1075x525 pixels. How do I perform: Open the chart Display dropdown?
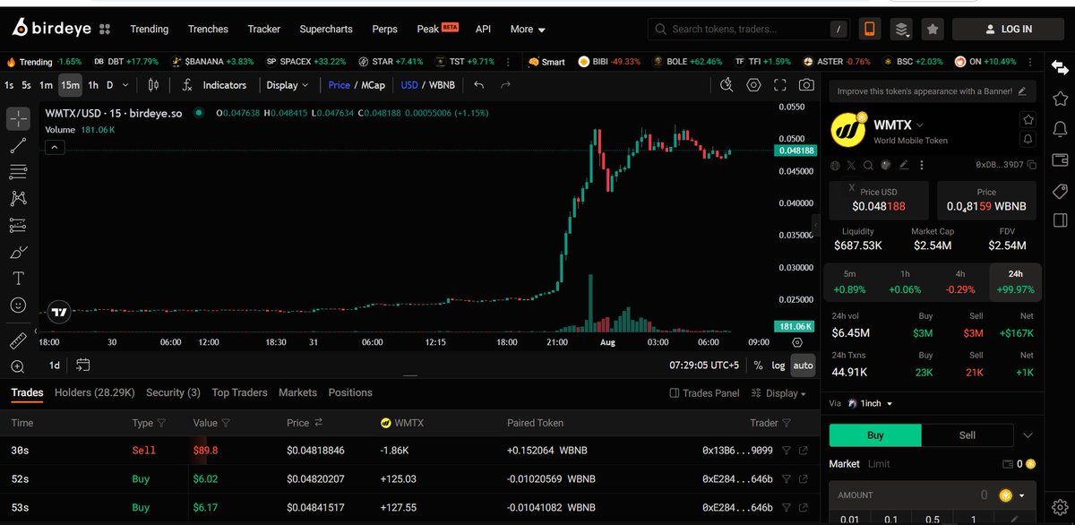[x=287, y=85]
